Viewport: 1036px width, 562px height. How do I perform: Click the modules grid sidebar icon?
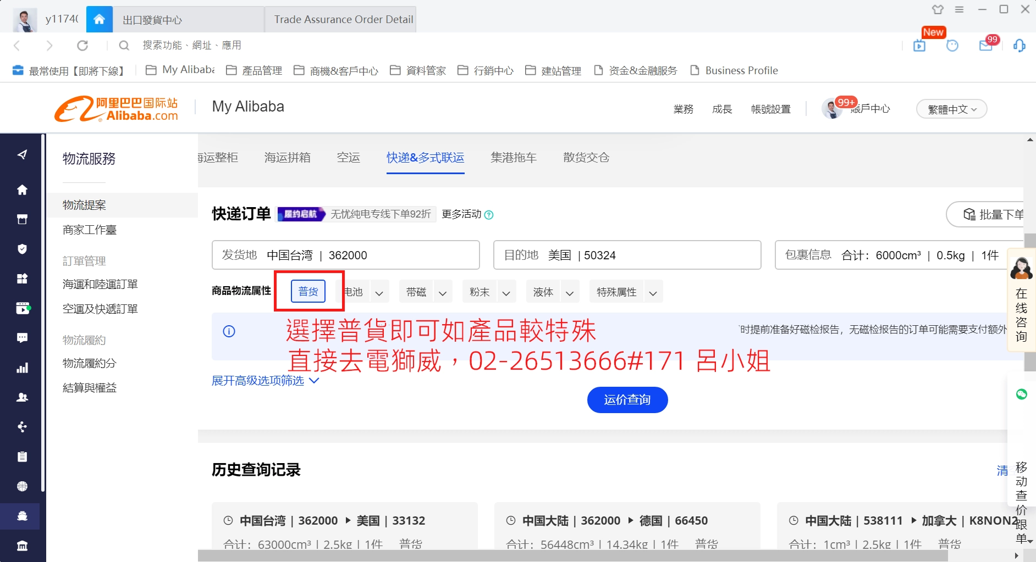click(x=22, y=279)
